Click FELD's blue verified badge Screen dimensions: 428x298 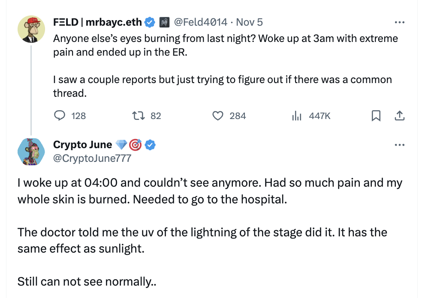point(150,22)
